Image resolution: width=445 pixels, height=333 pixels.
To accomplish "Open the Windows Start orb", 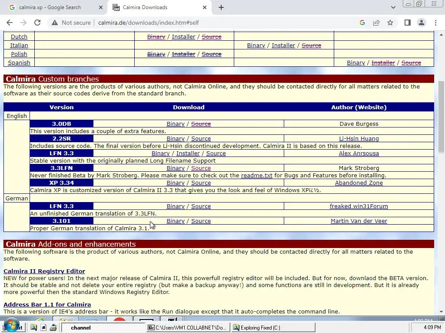I will coord(11,325).
